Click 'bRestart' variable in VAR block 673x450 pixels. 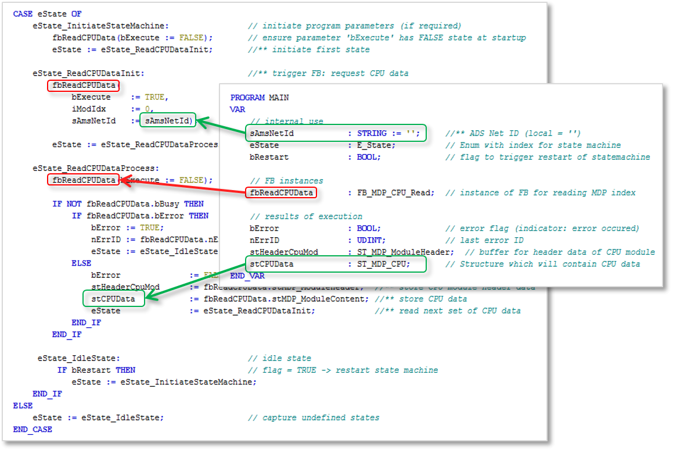pyautogui.click(x=269, y=157)
